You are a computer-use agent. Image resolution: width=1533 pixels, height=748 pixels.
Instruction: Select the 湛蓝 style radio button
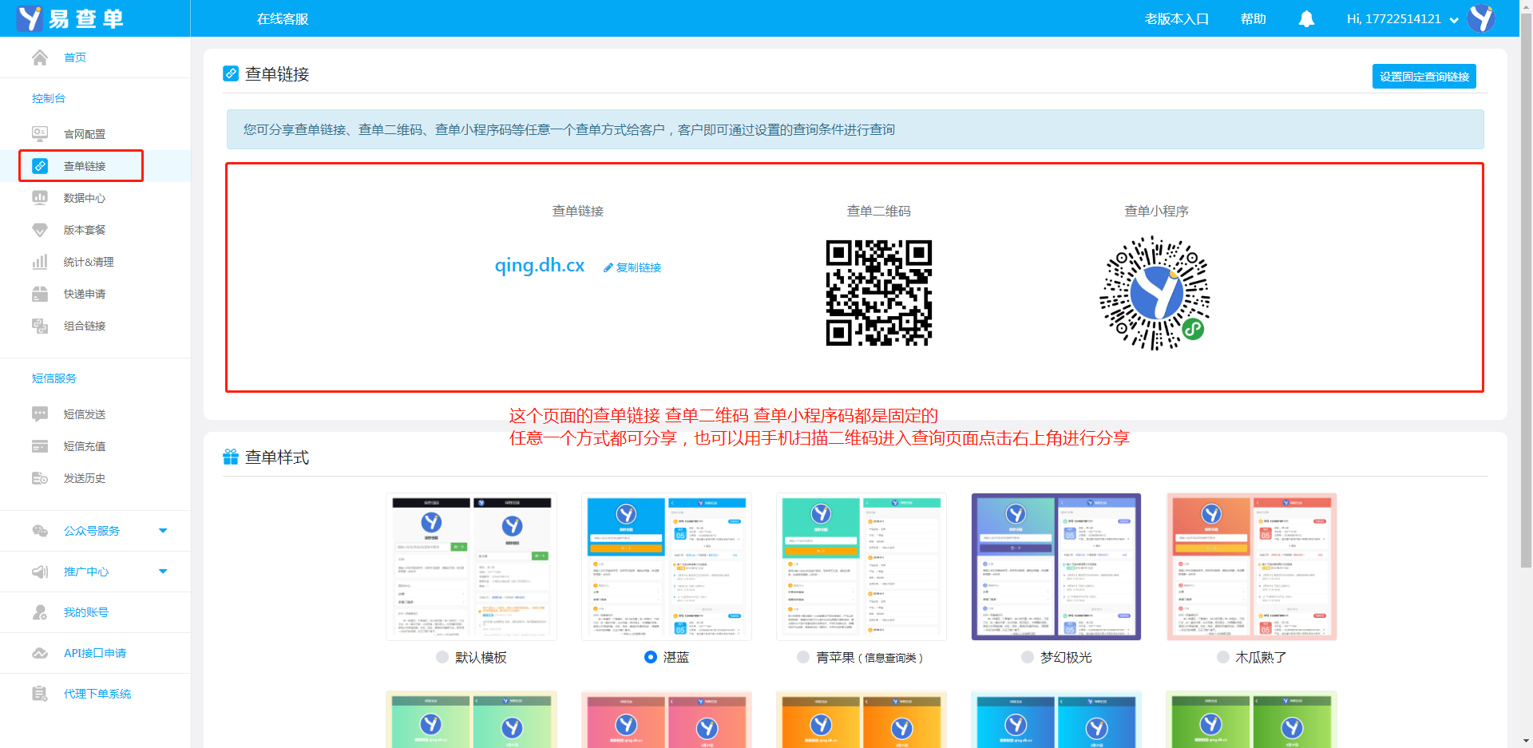(x=650, y=657)
